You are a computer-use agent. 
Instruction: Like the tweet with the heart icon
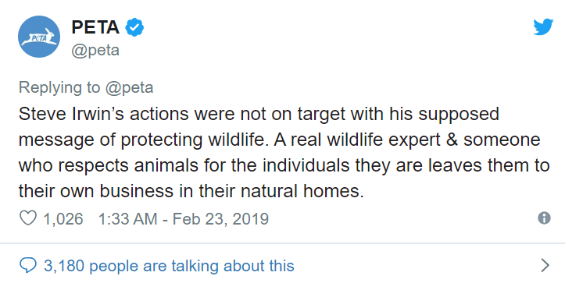[28, 218]
